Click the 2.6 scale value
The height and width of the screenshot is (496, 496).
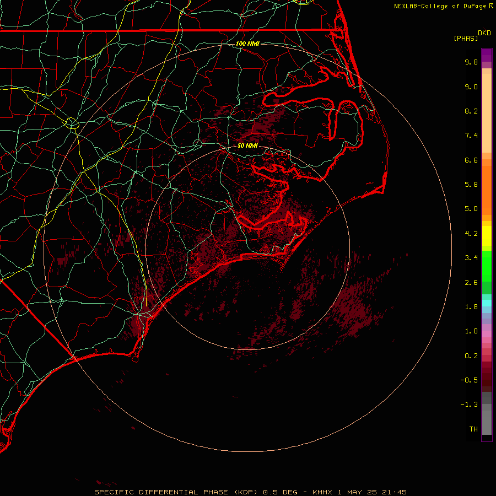(471, 283)
